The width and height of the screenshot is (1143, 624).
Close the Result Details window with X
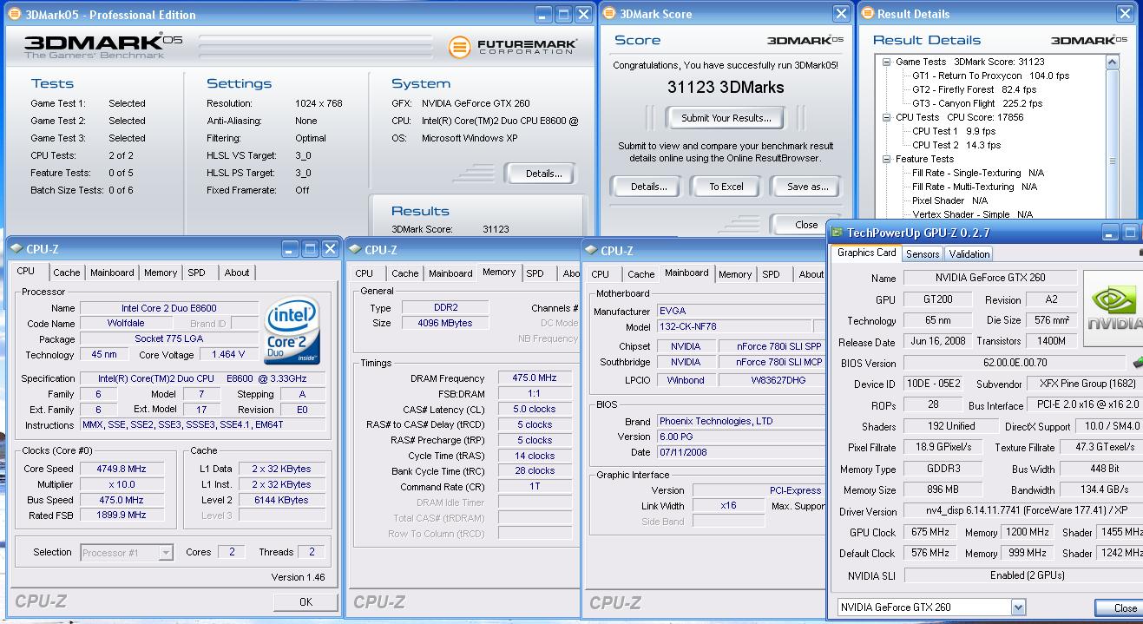(1124, 14)
